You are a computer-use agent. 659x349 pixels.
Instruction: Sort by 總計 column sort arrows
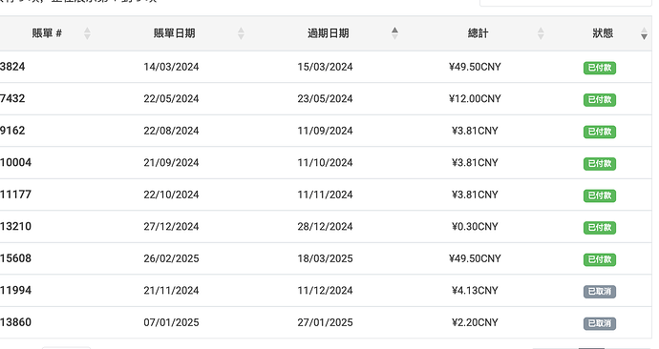tap(541, 33)
